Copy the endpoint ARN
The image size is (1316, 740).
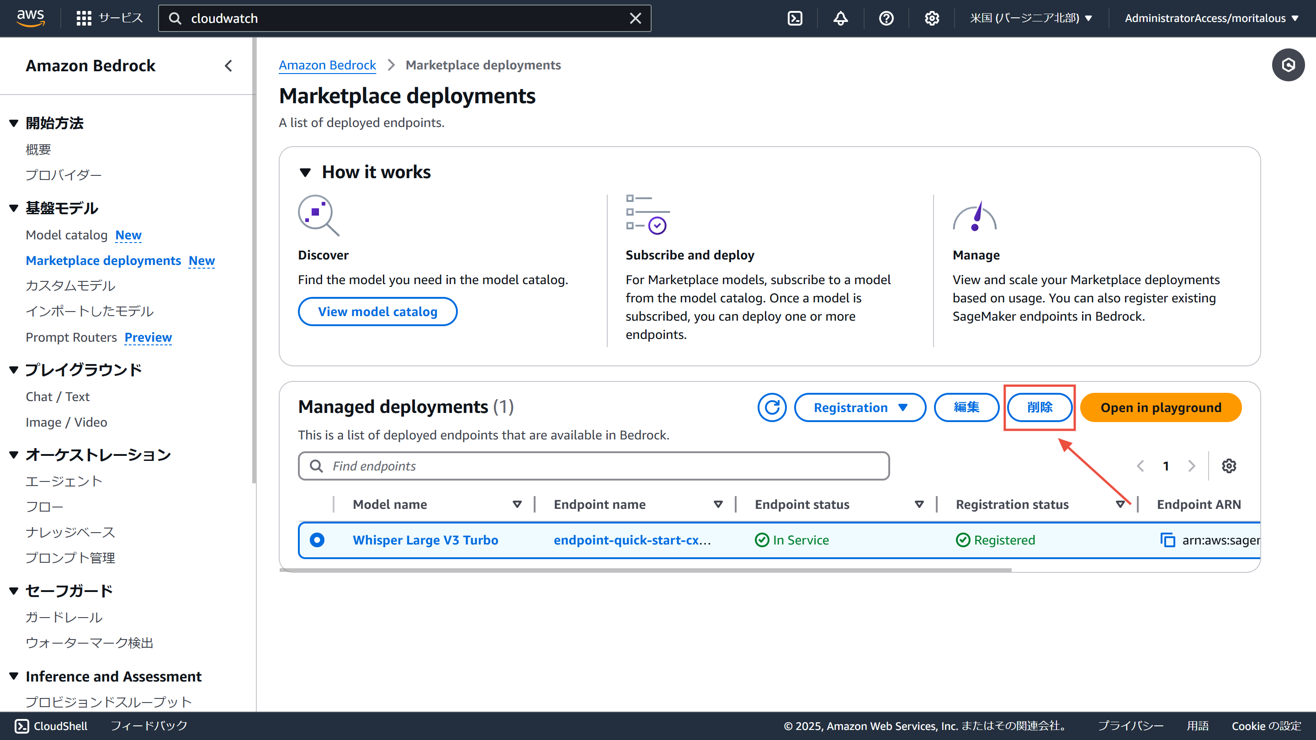coord(1167,540)
